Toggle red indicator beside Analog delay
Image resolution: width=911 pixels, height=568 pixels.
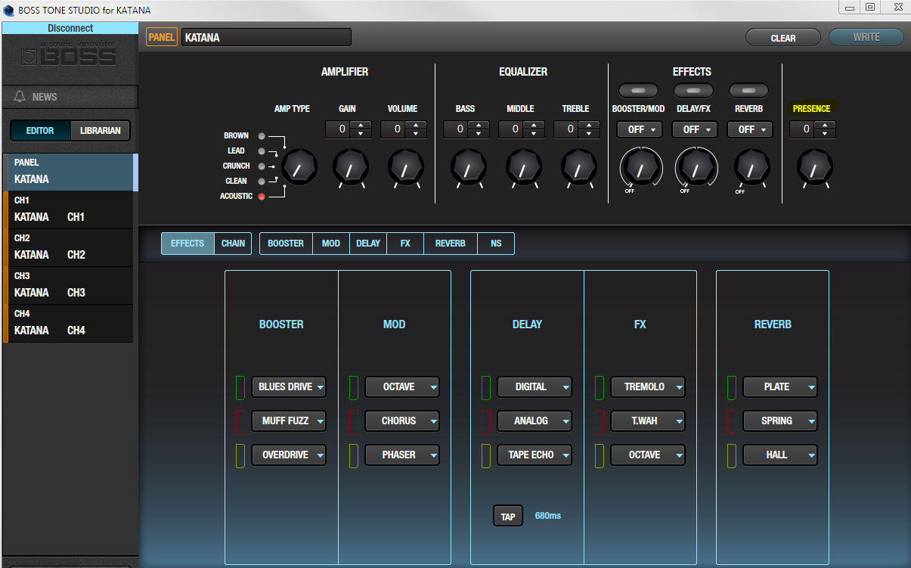[486, 421]
